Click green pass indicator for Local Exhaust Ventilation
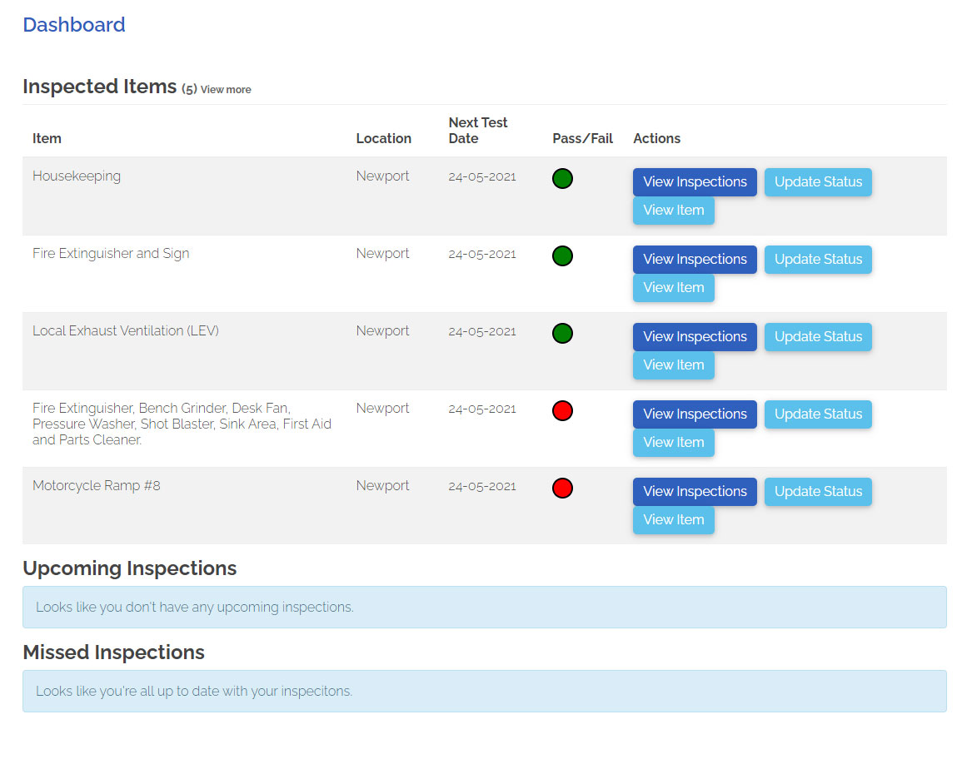This screenshot has height=759, width=967. click(x=562, y=333)
